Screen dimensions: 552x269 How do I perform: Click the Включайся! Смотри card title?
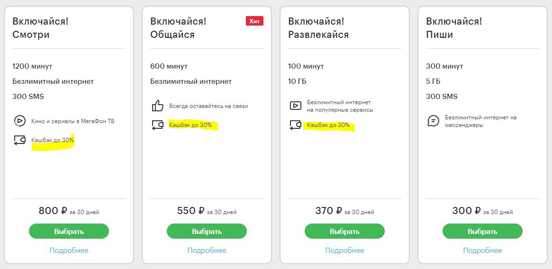tap(40, 28)
